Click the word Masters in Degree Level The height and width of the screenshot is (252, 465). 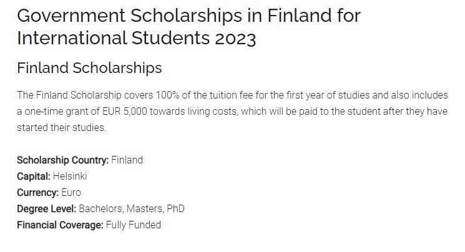tap(145, 209)
